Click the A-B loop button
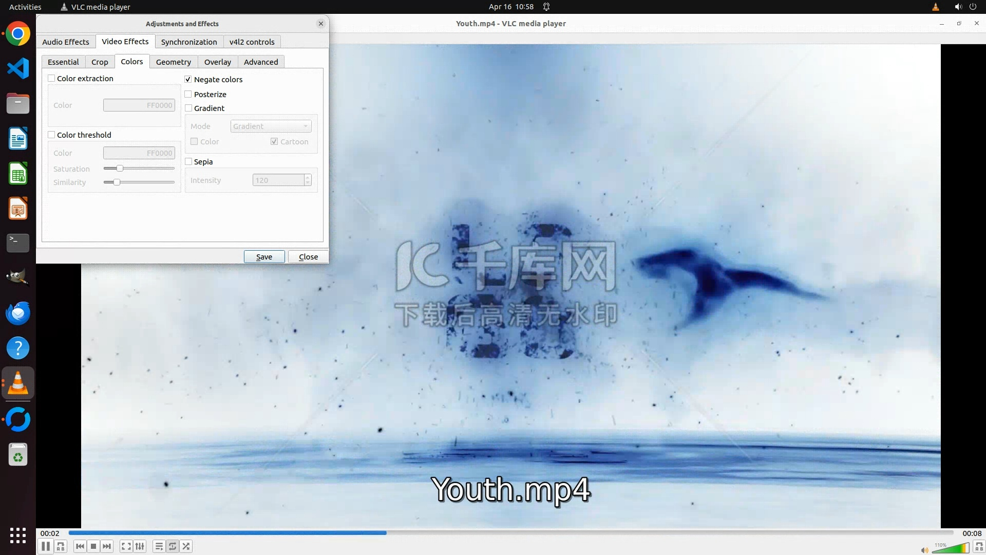Image resolution: width=986 pixels, height=555 pixels. pos(61,546)
